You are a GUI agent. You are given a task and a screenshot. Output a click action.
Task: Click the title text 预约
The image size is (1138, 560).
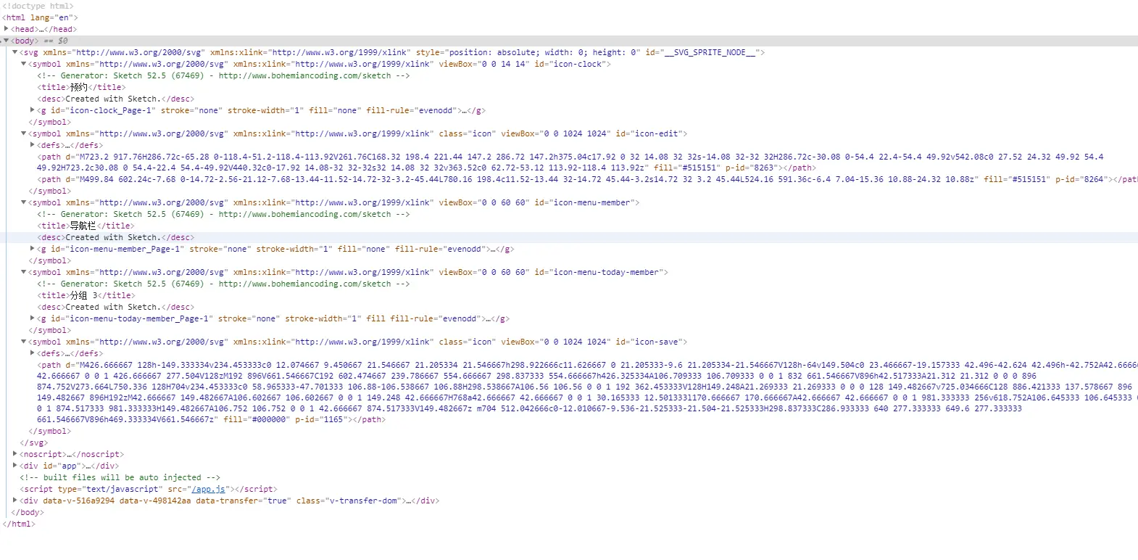78,87
